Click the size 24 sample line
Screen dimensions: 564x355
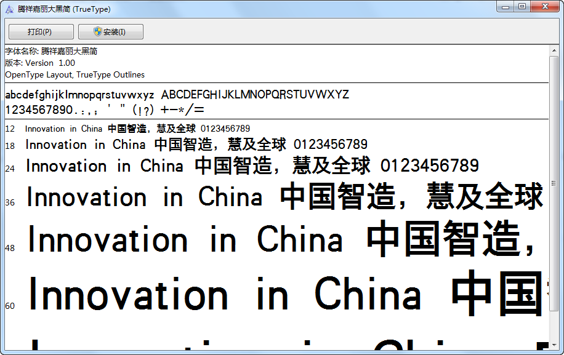(252, 166)
